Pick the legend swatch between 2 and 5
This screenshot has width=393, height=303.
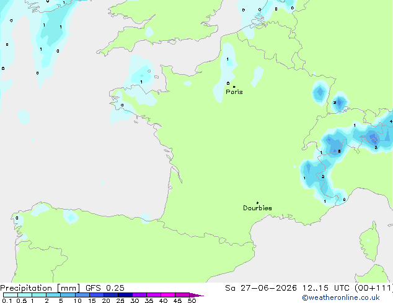(x=53, y=295)
